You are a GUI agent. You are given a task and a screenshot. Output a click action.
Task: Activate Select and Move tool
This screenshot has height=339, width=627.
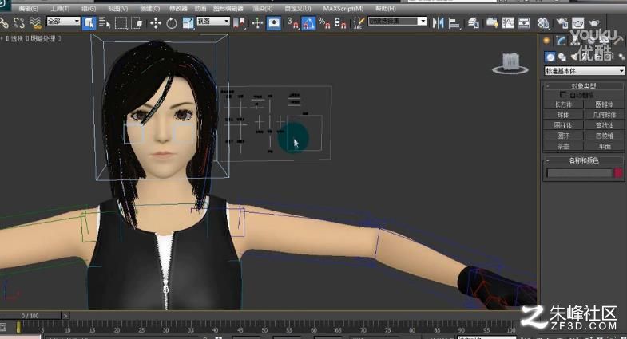[x=156, y=23]
